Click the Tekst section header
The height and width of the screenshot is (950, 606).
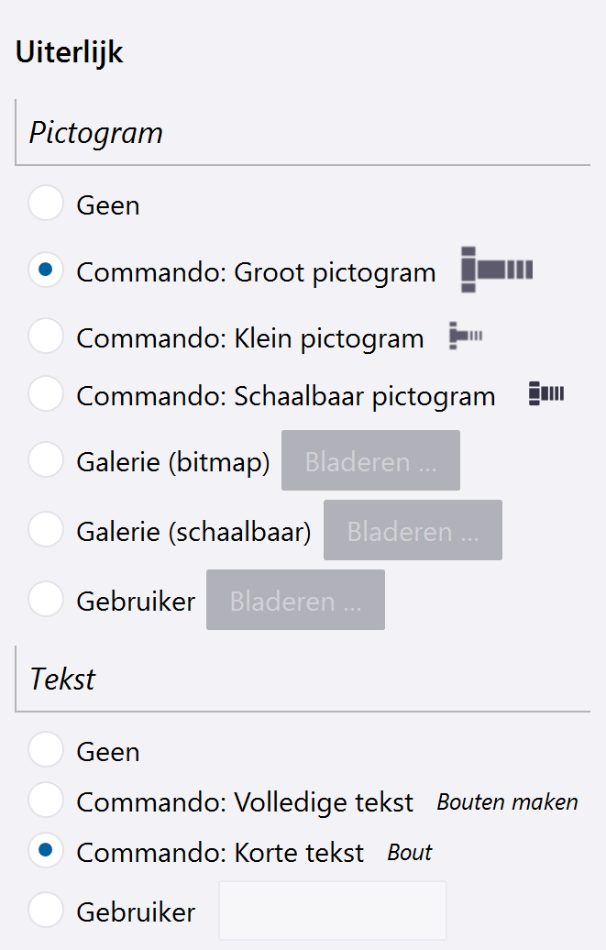coord(63,679)
